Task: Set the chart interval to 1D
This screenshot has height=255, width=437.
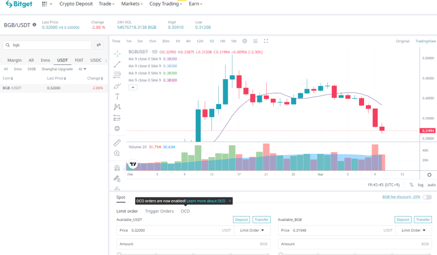Action: pyautogui.click(x=211, y=41)
